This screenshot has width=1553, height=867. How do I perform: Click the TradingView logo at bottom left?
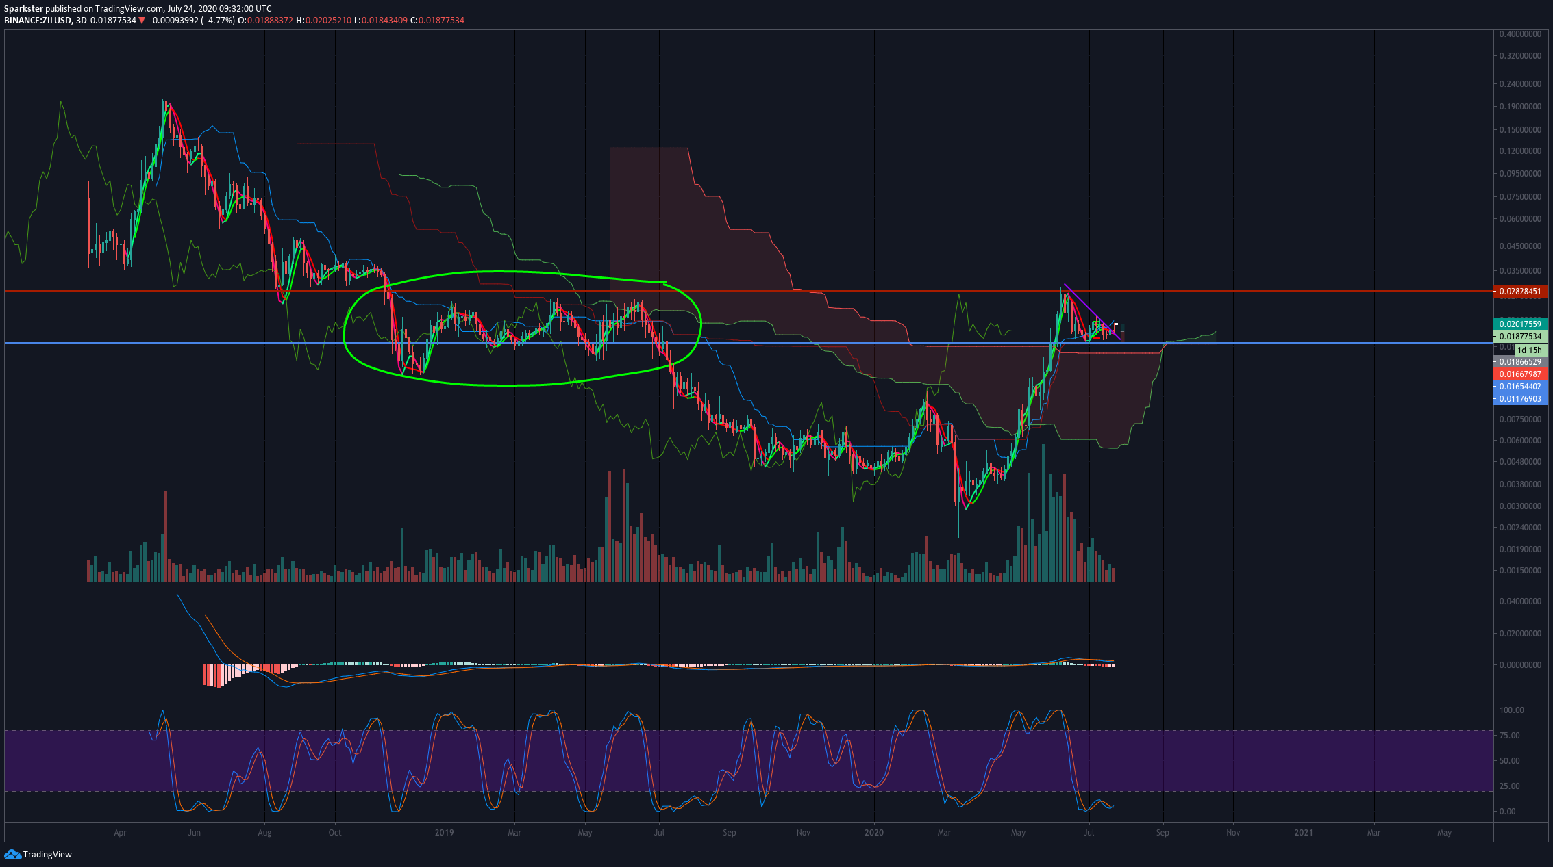tap(38, 854)
